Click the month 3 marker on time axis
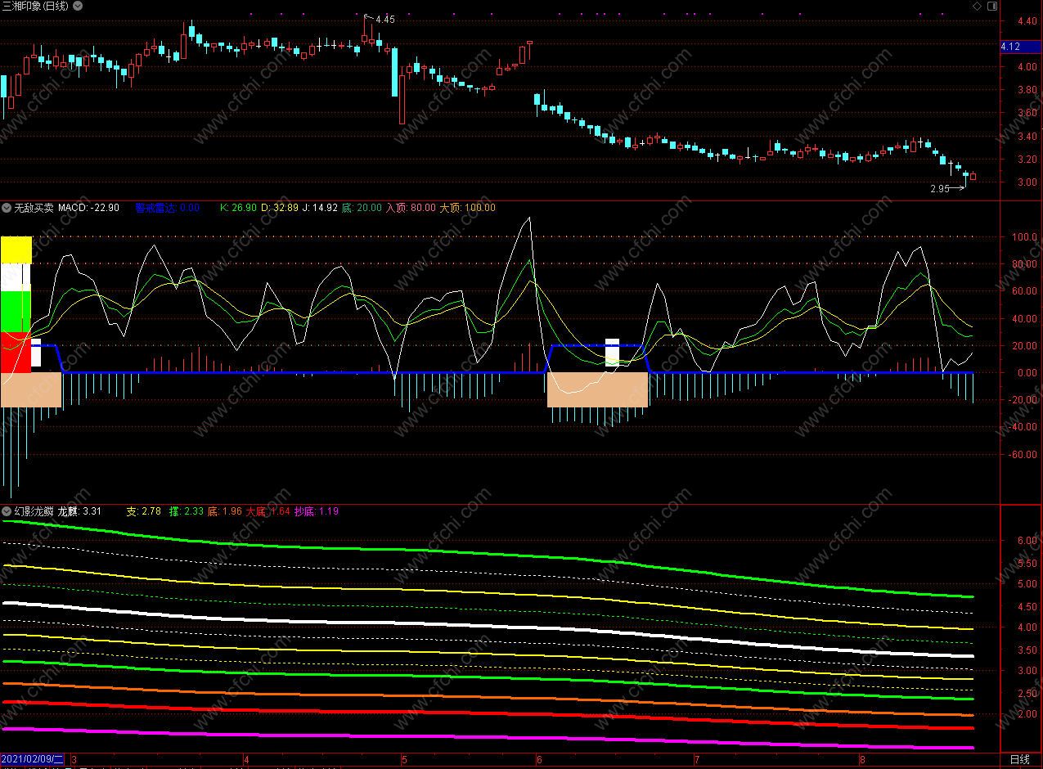This screenshot has width=1043, height=769. pos(74,760)
